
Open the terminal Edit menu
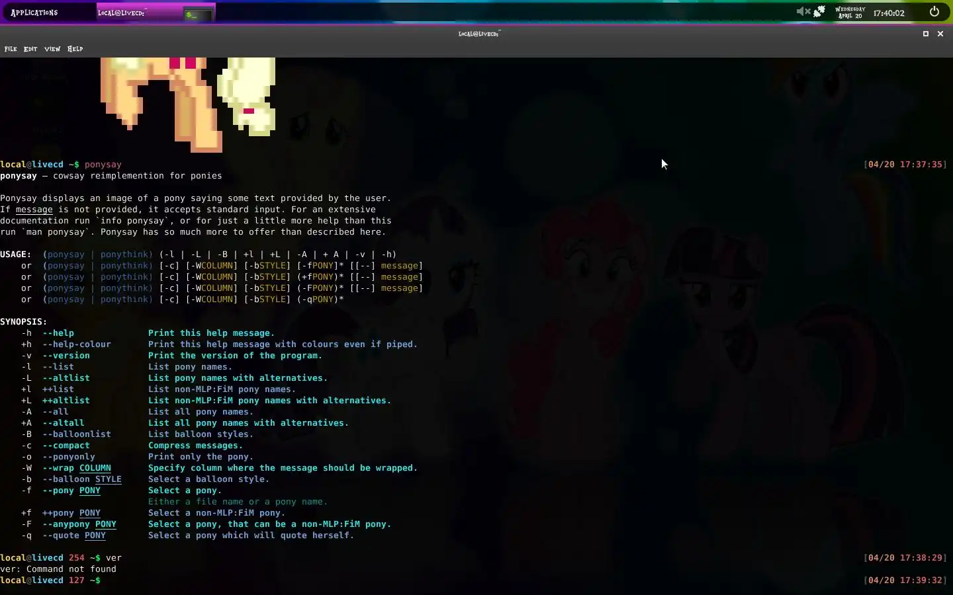[30, 49]
